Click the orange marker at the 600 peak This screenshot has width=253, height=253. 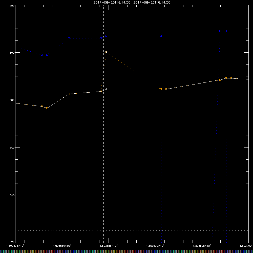106,52
